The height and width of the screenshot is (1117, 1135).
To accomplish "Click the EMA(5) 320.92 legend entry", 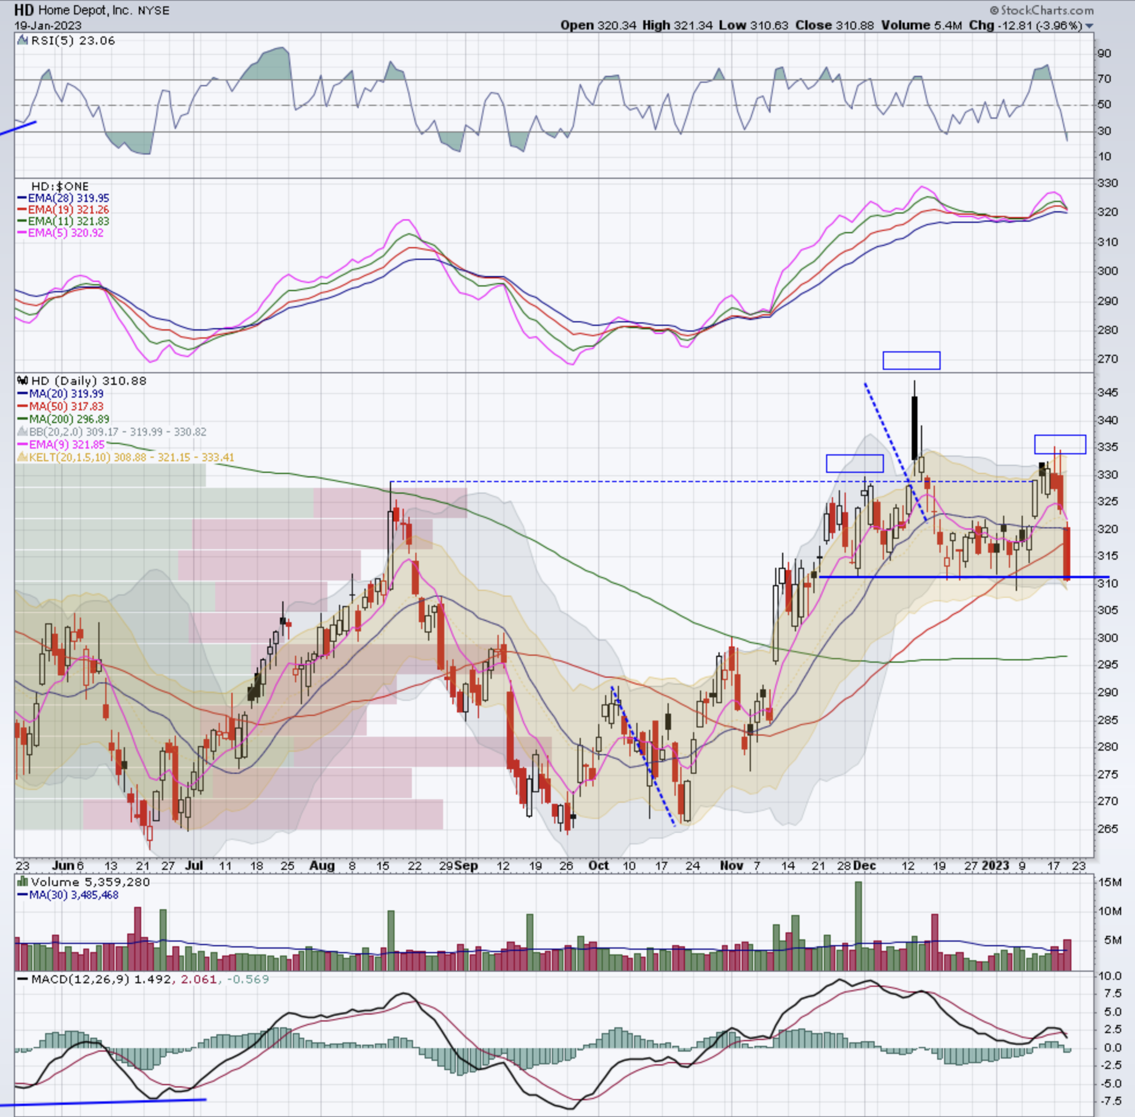I will click(66, 233).
